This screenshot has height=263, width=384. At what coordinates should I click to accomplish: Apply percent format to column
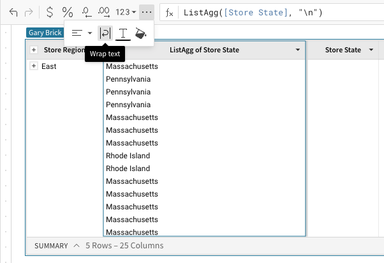[68, 12]
